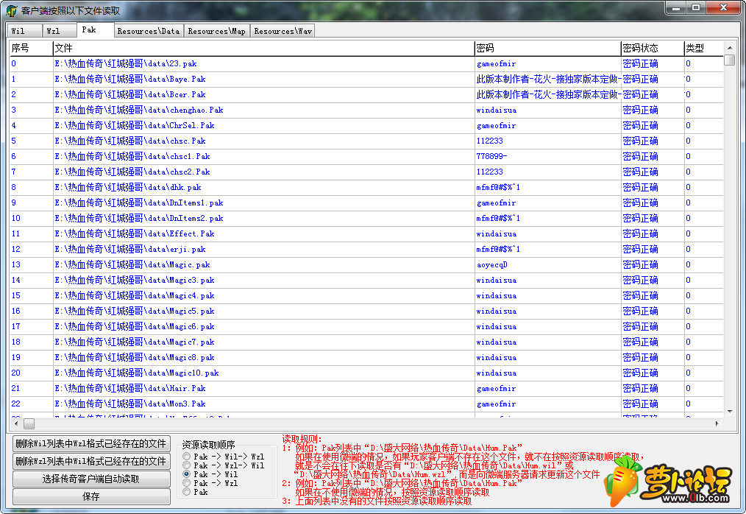Select row with file Magic3.pak
The width and height of the screenshot is (746, 514).
click(x=366, y=280)
